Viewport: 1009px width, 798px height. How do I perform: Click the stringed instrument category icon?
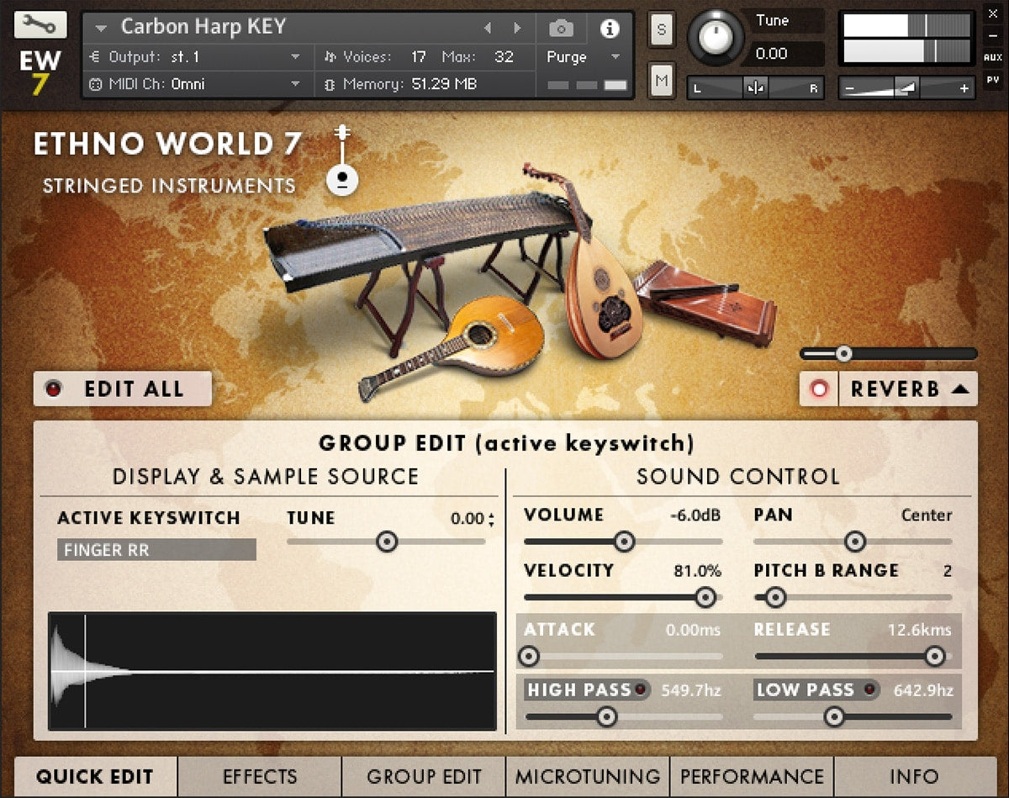342,161
